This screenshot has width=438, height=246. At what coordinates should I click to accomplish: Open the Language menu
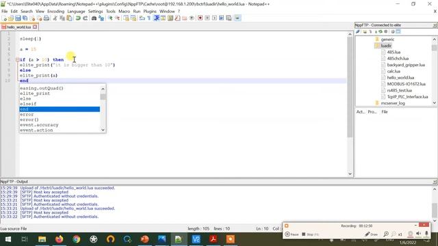click(x=76, y=12)
